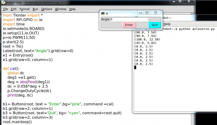Click the tk window title bar icon

click(x=102, y=13)
